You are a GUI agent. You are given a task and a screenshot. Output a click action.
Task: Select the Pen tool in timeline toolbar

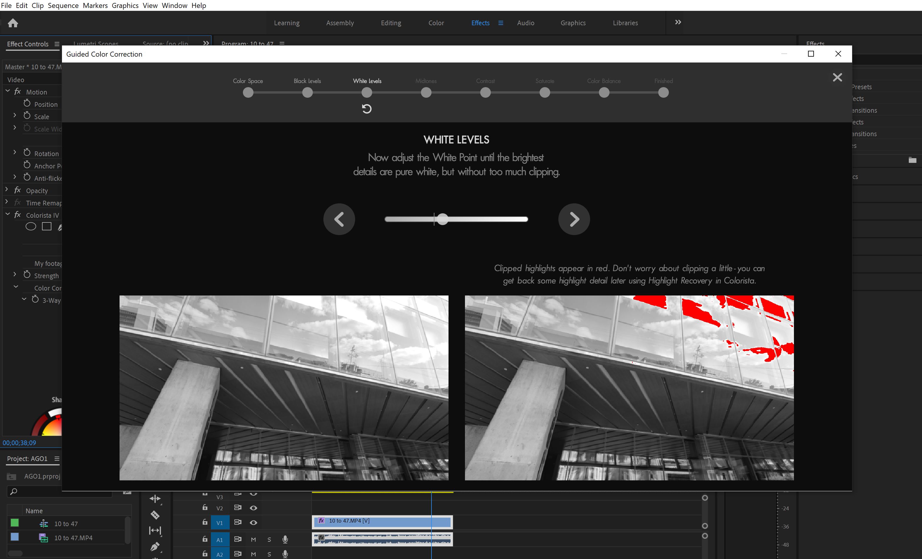click(x=155, y=547)
